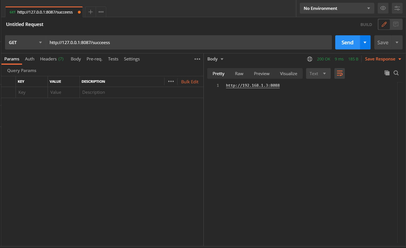Click the Value parameter input cell
This screenshot has width=406, height=248.
tap(64, 92)
